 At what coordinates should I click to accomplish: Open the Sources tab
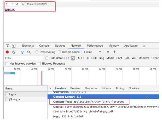click(60, 46)
